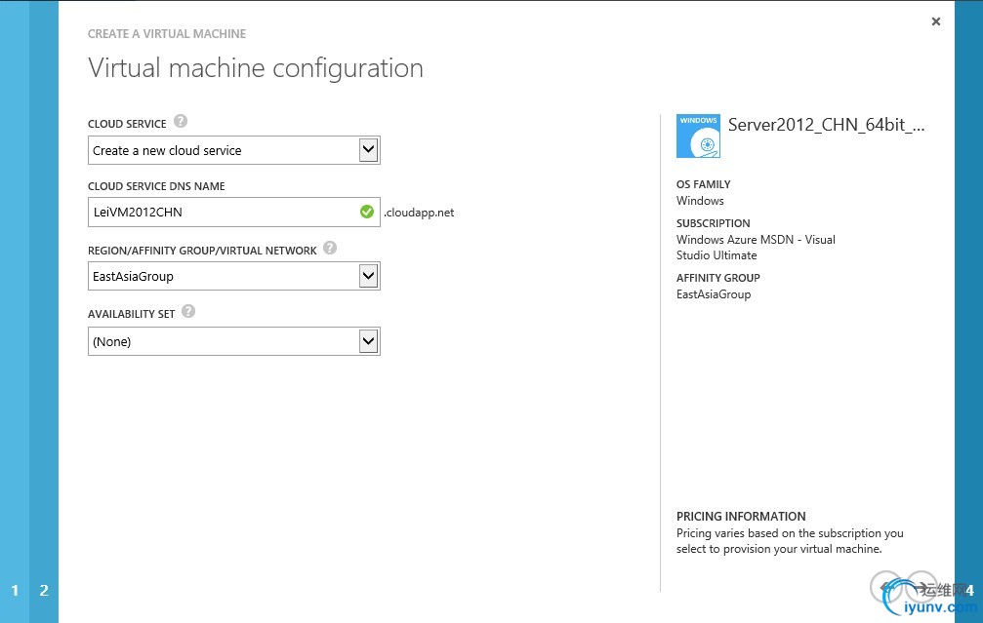983x623 pixels.
Task: Click the .cloudapp.net domain suffix text
Action: 419,213
